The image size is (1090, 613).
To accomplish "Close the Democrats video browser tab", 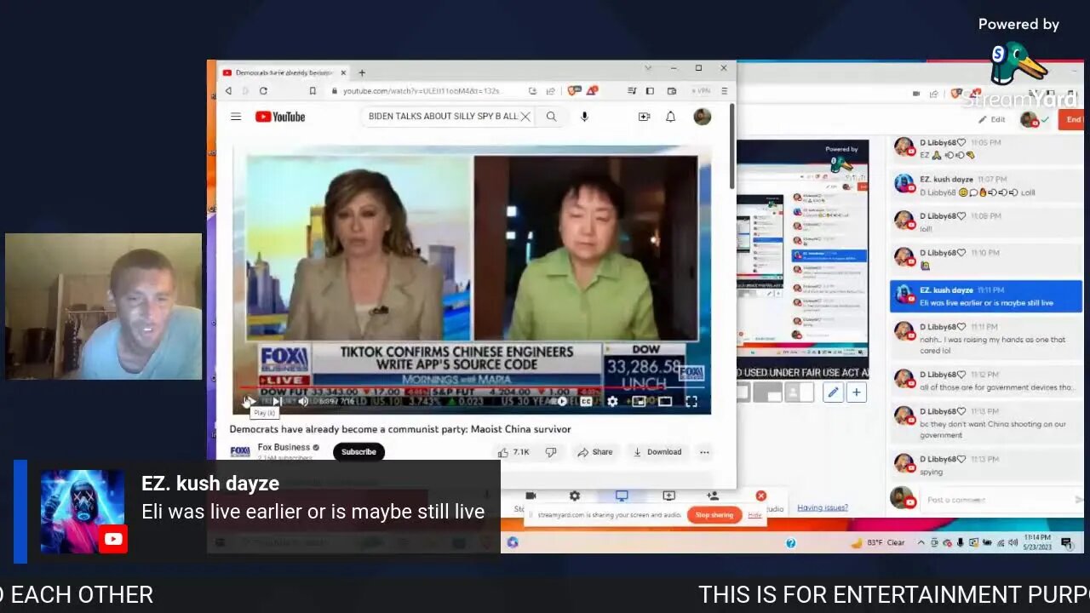I will pos(343,72).
